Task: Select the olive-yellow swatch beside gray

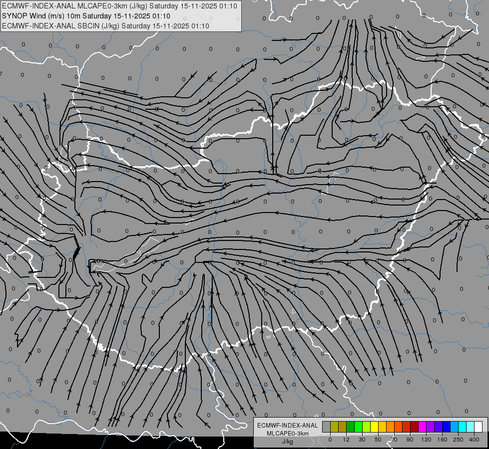Action: [334, 427]
